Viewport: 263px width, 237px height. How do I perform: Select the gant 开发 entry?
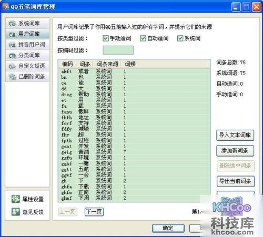point(134,146)
